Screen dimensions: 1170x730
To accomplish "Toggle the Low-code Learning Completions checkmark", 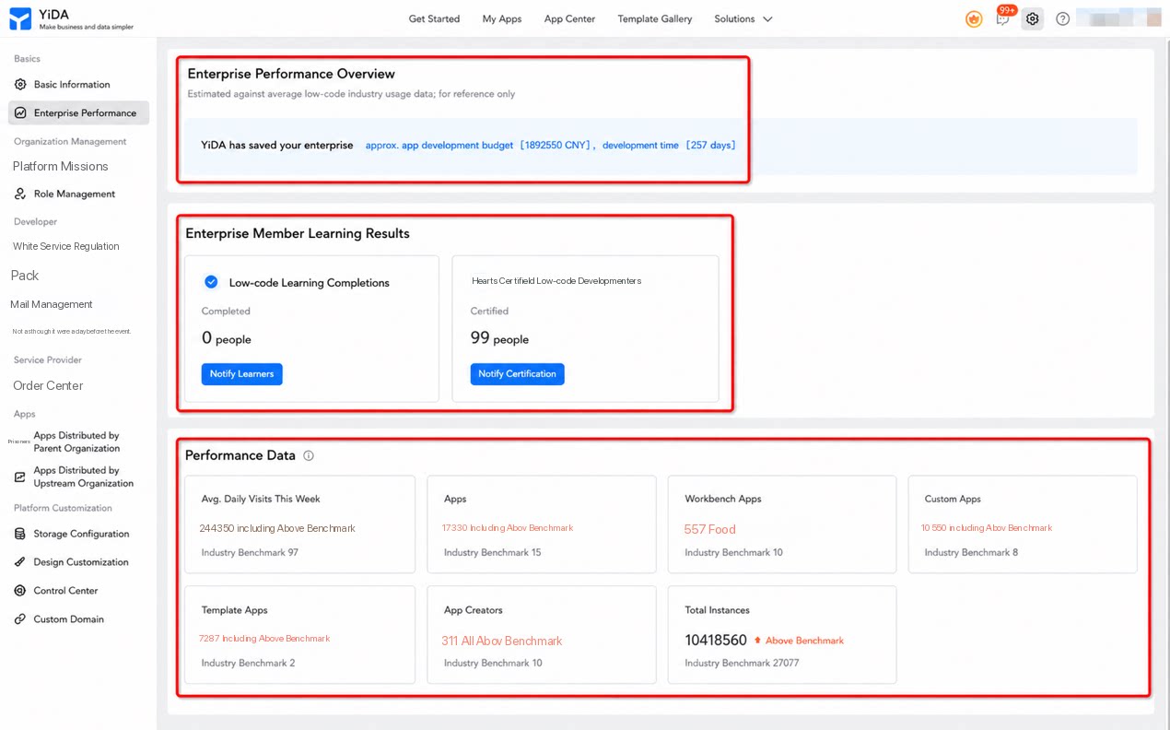I will pyautogui.click(x=211, y=282).
